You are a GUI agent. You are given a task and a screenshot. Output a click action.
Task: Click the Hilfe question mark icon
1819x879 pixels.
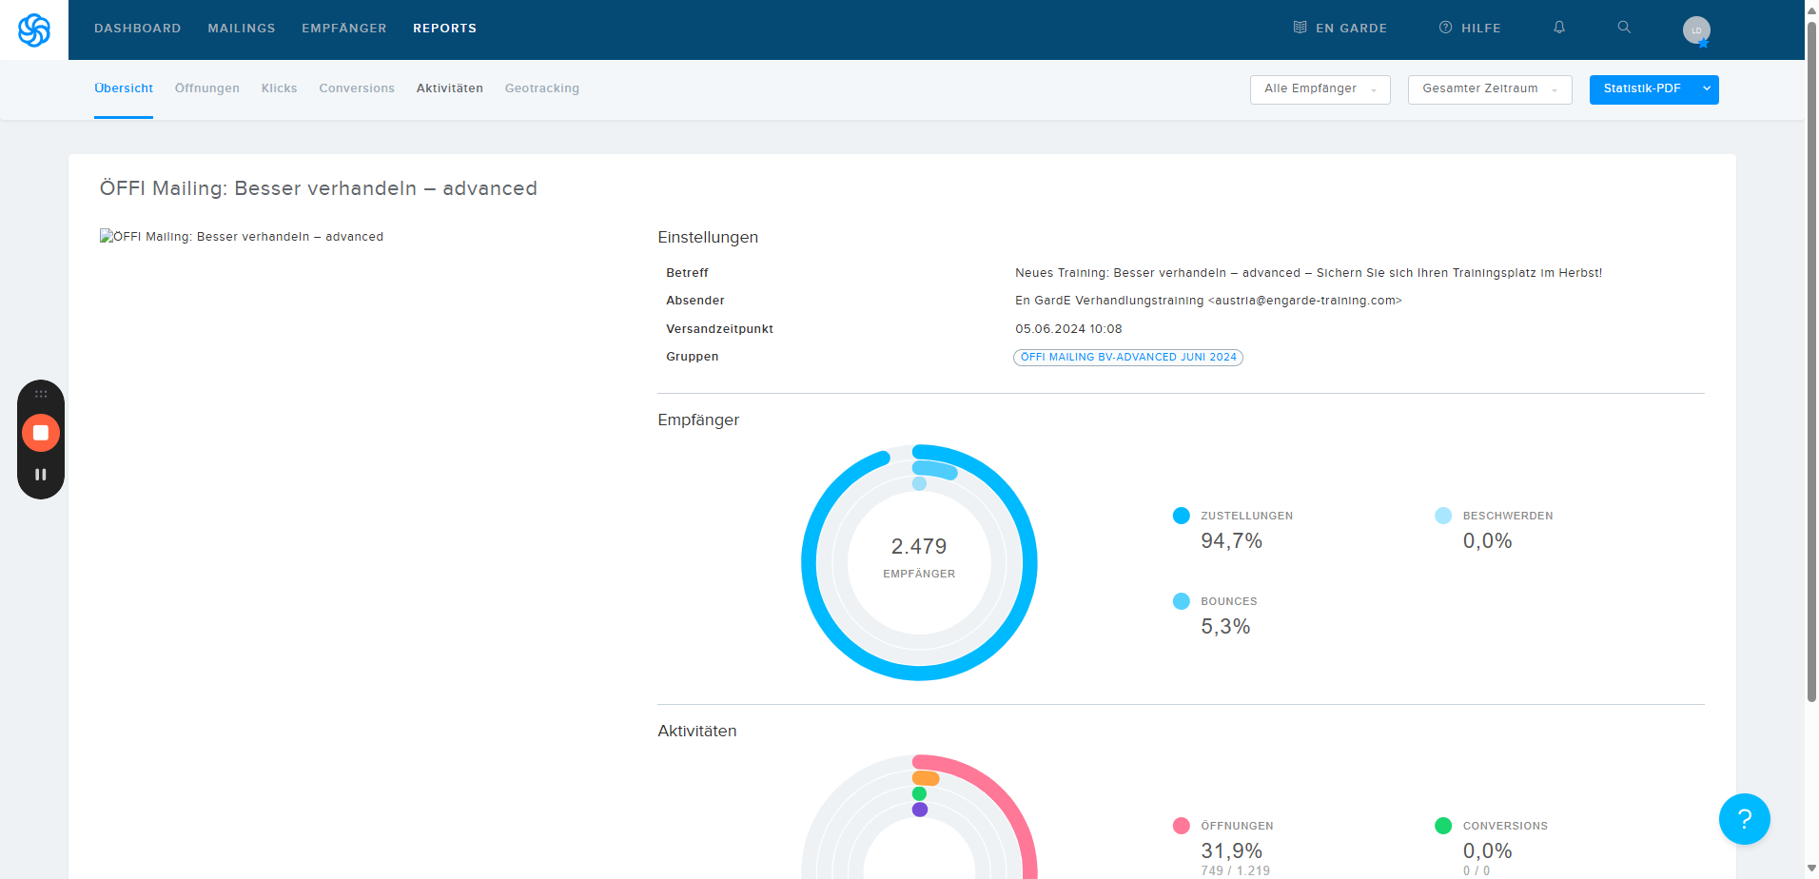(1445, 28)
